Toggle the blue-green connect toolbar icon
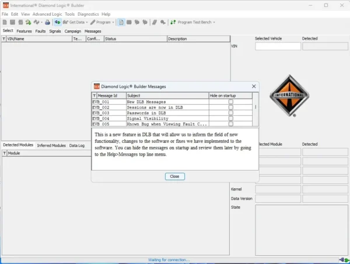Viewport: 350px width, 264px height. (x=57, y=22)
